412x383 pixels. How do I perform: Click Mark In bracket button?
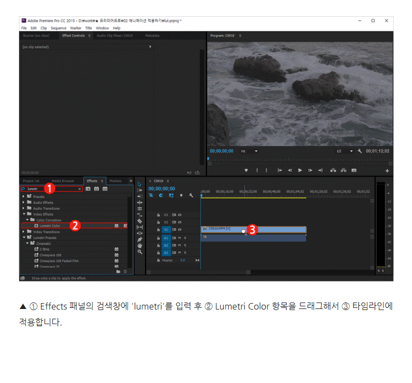[x=257, y=170]
